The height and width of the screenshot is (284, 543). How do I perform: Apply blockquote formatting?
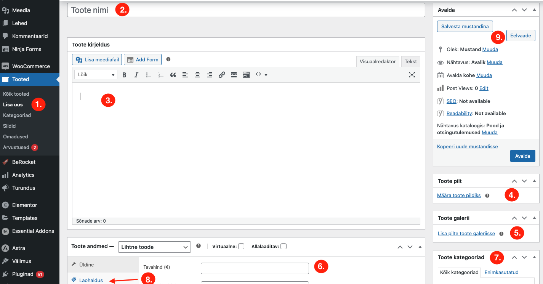pos(173,75)
